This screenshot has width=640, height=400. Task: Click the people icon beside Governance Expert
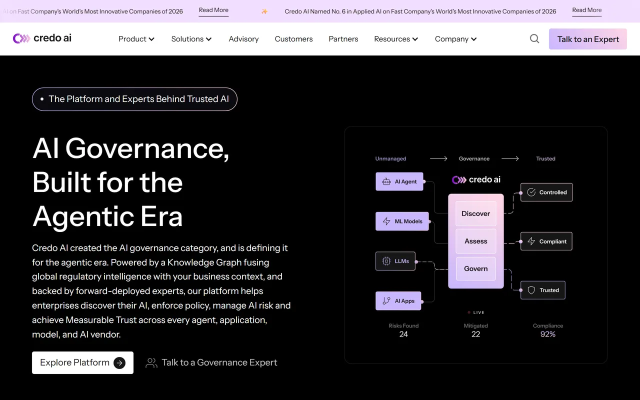click(x=151, y=363)
